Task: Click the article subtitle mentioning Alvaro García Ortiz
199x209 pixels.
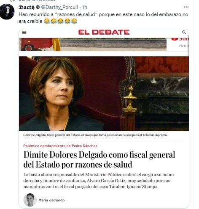Action: click(99, 181)
